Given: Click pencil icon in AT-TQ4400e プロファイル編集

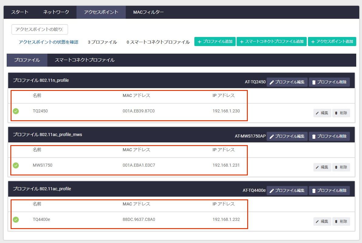Looking at the screenshot, I should (x=272, y=191).
